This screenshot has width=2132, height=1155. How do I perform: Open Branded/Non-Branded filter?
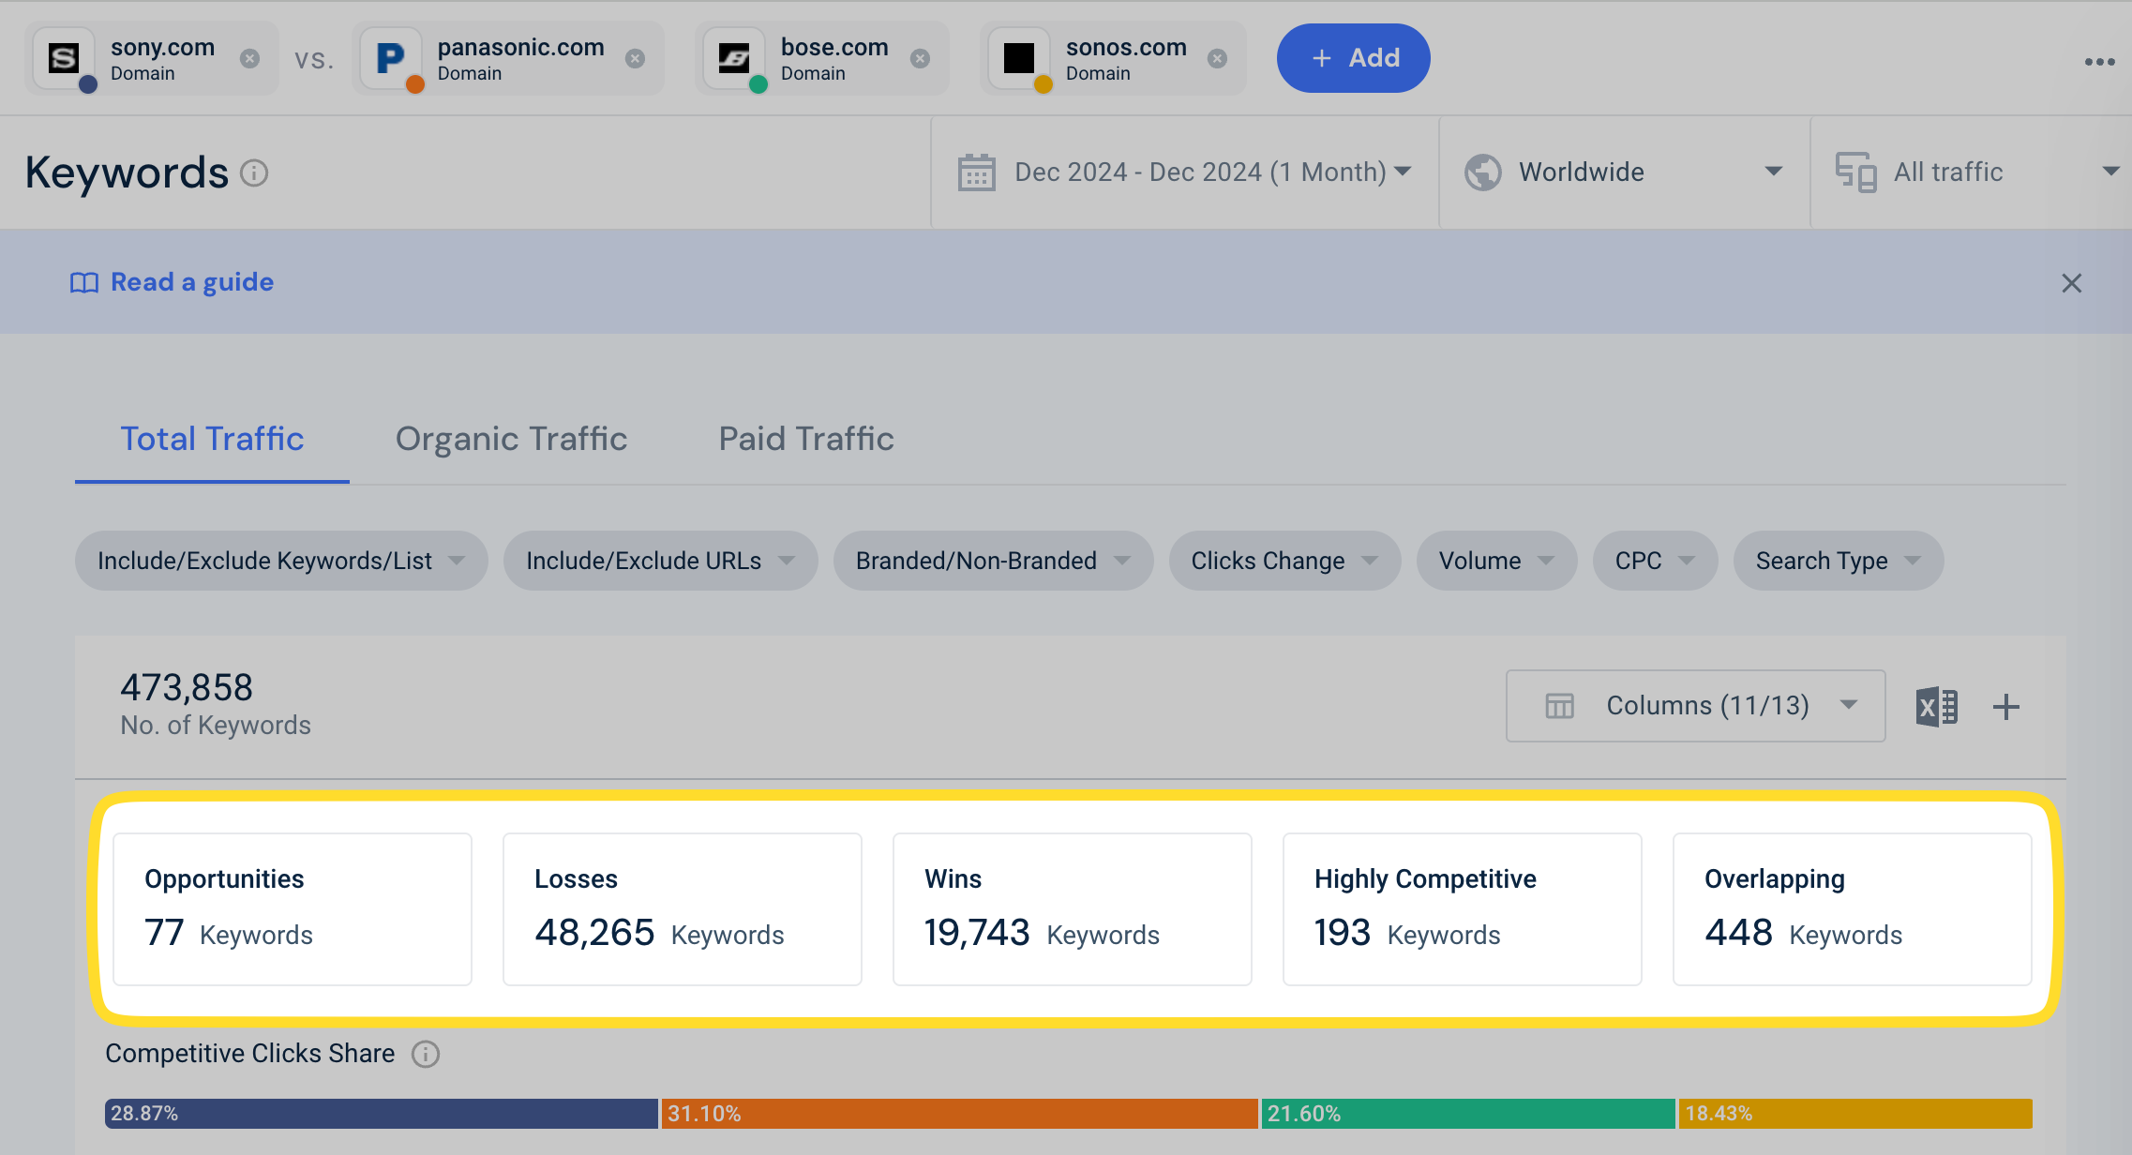click(993, 561)
